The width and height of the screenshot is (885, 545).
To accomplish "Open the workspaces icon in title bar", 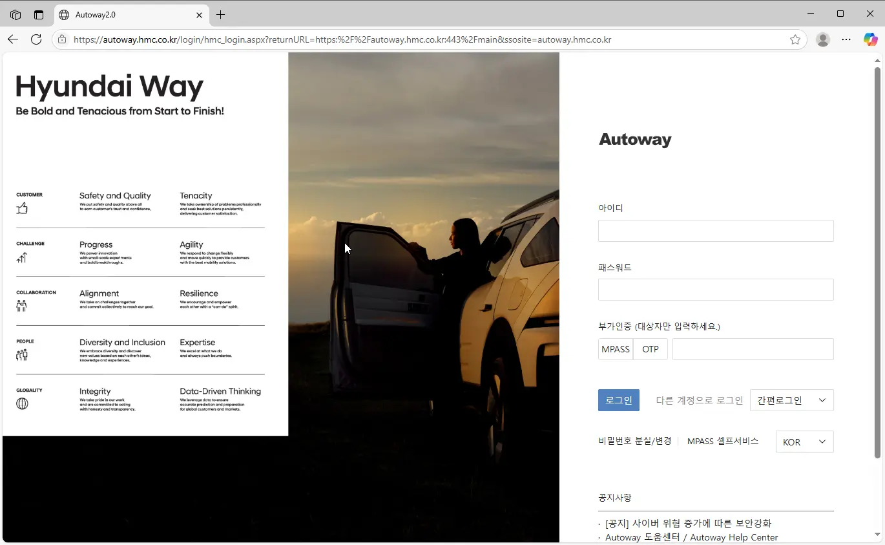I will tap(16, 14).
